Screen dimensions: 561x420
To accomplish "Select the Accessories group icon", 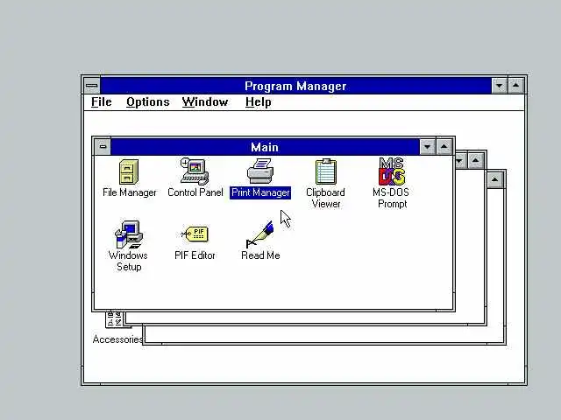I will tap(117, 320).
